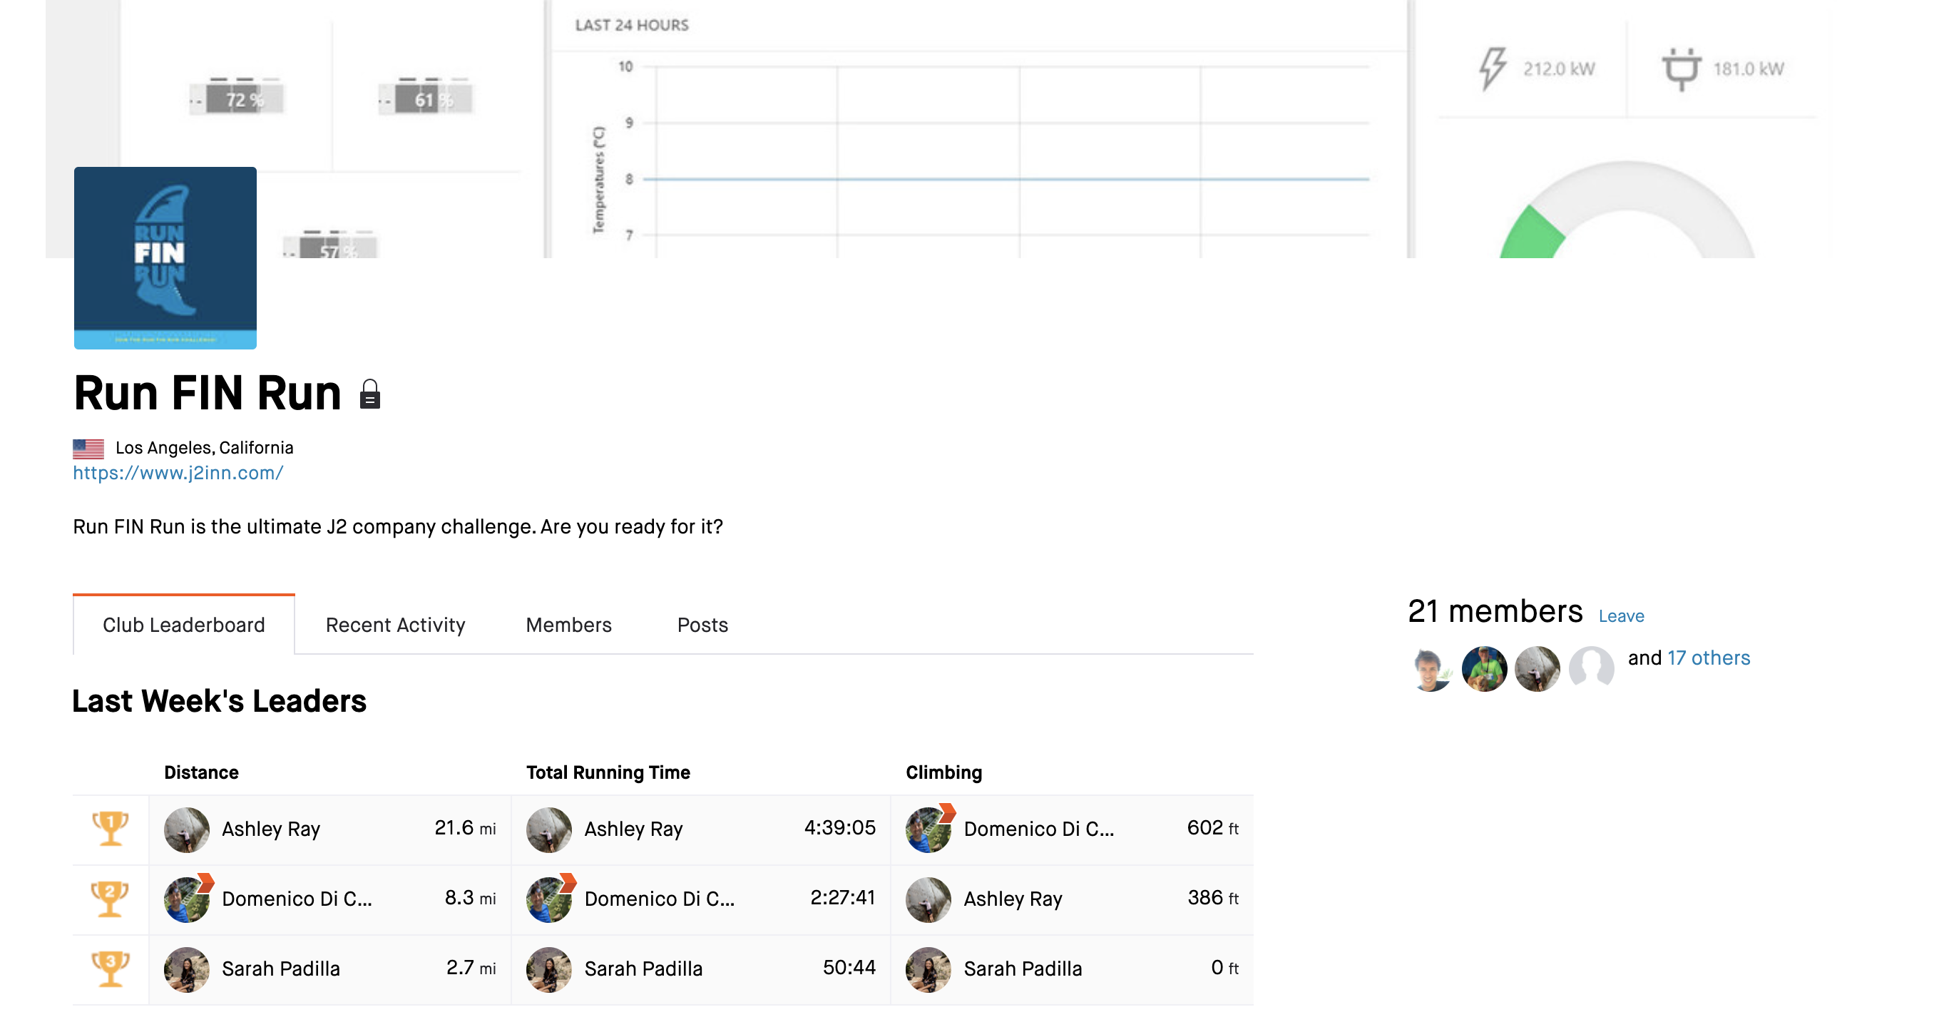Open Domenico Di C... name in Total Running Time

pos(659,899)
